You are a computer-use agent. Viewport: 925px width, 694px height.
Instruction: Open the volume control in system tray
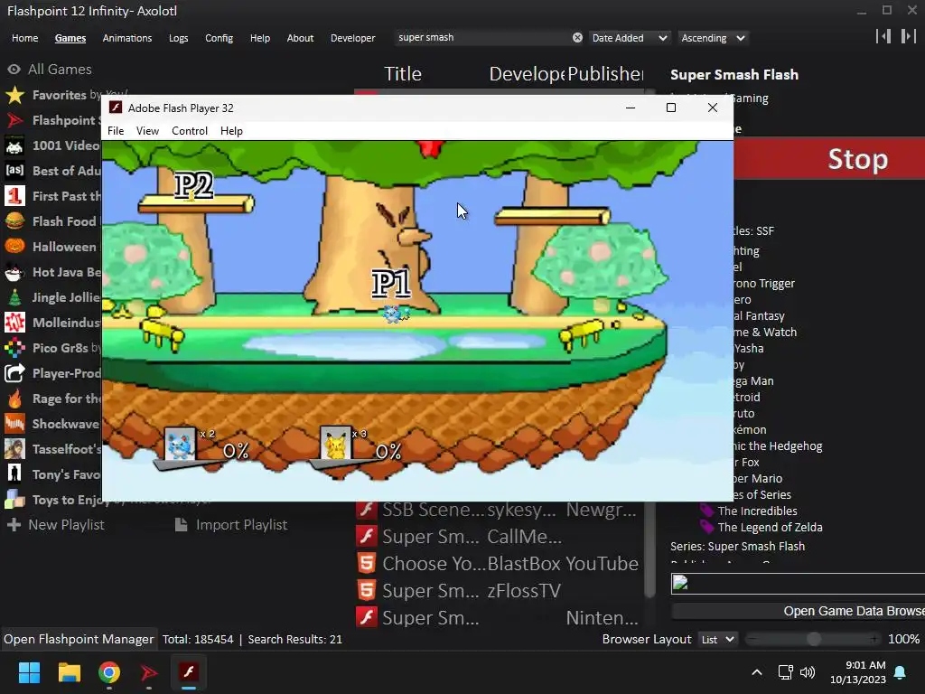pyautogui.click(x=807, y=672)
